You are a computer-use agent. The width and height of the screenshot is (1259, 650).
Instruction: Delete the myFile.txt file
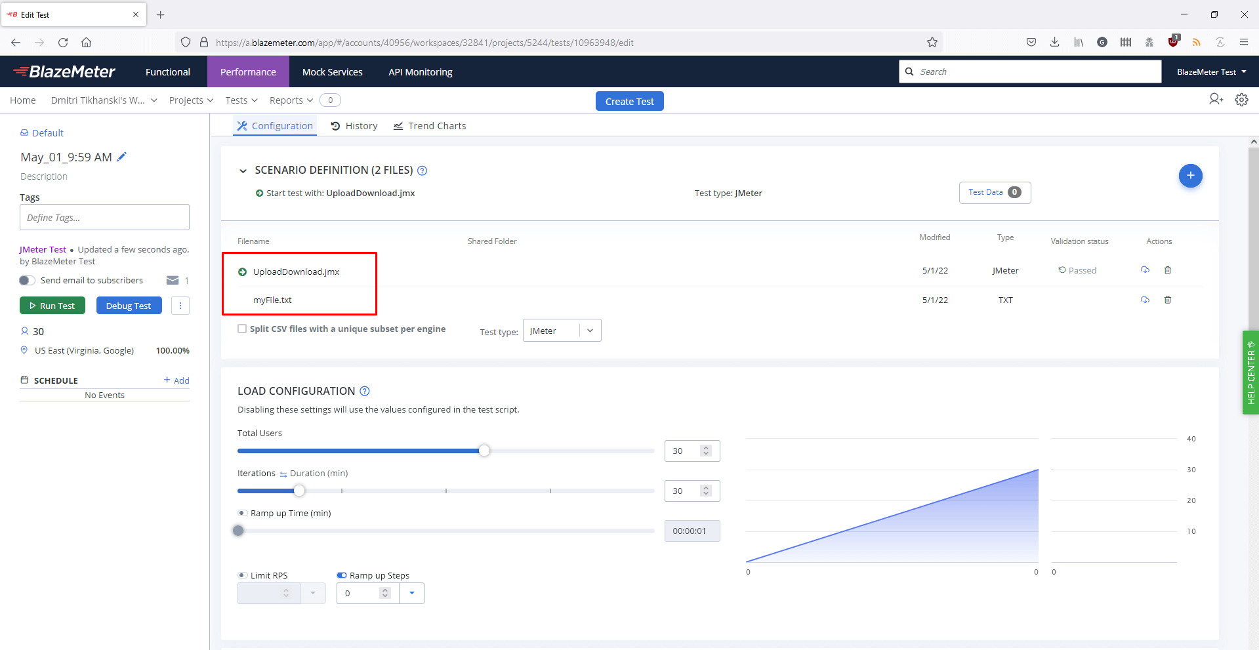(x=1168, y=300)
